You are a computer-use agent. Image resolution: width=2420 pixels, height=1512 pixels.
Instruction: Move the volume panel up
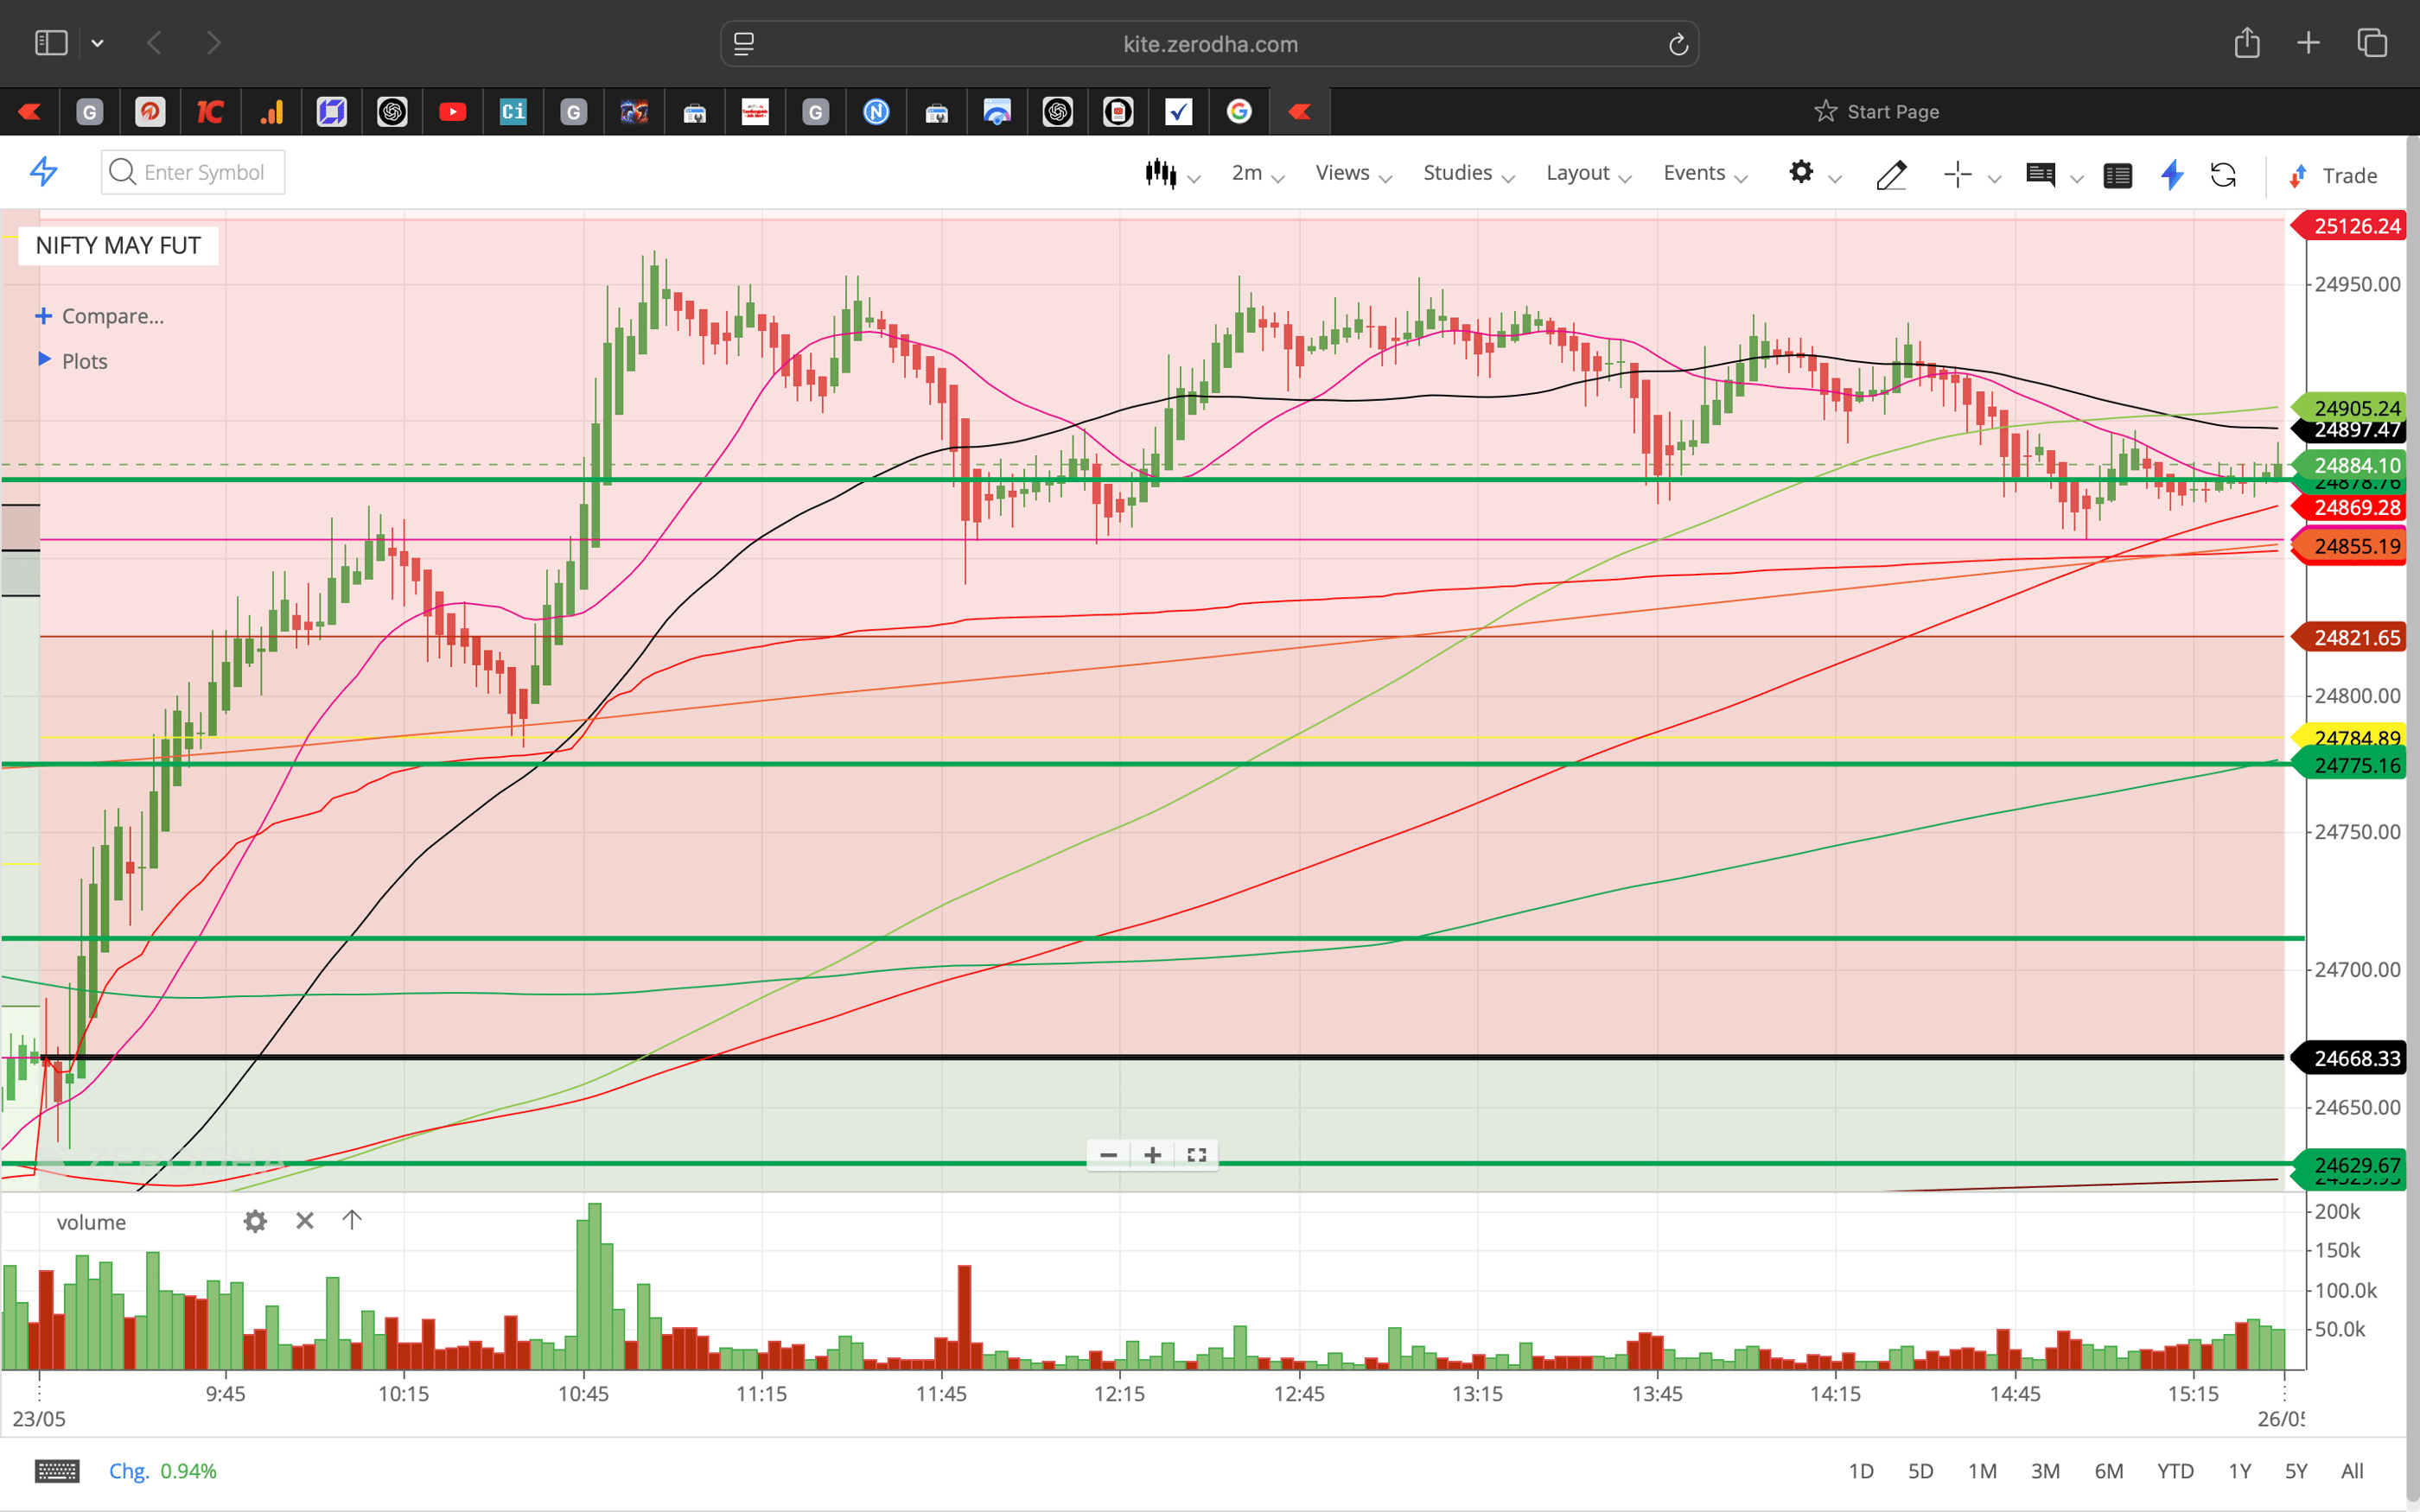(x=352, y=1220)
